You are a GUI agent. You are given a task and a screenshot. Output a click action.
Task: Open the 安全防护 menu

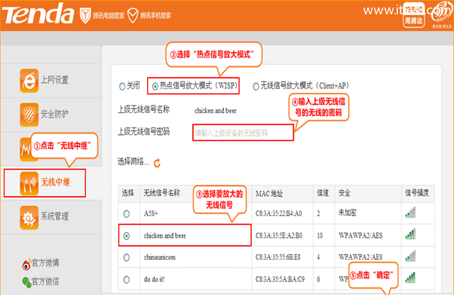(55, 114)
